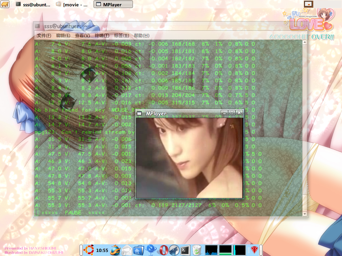
Task: Open the trash bin in the dock
Action: pos(197,250)
